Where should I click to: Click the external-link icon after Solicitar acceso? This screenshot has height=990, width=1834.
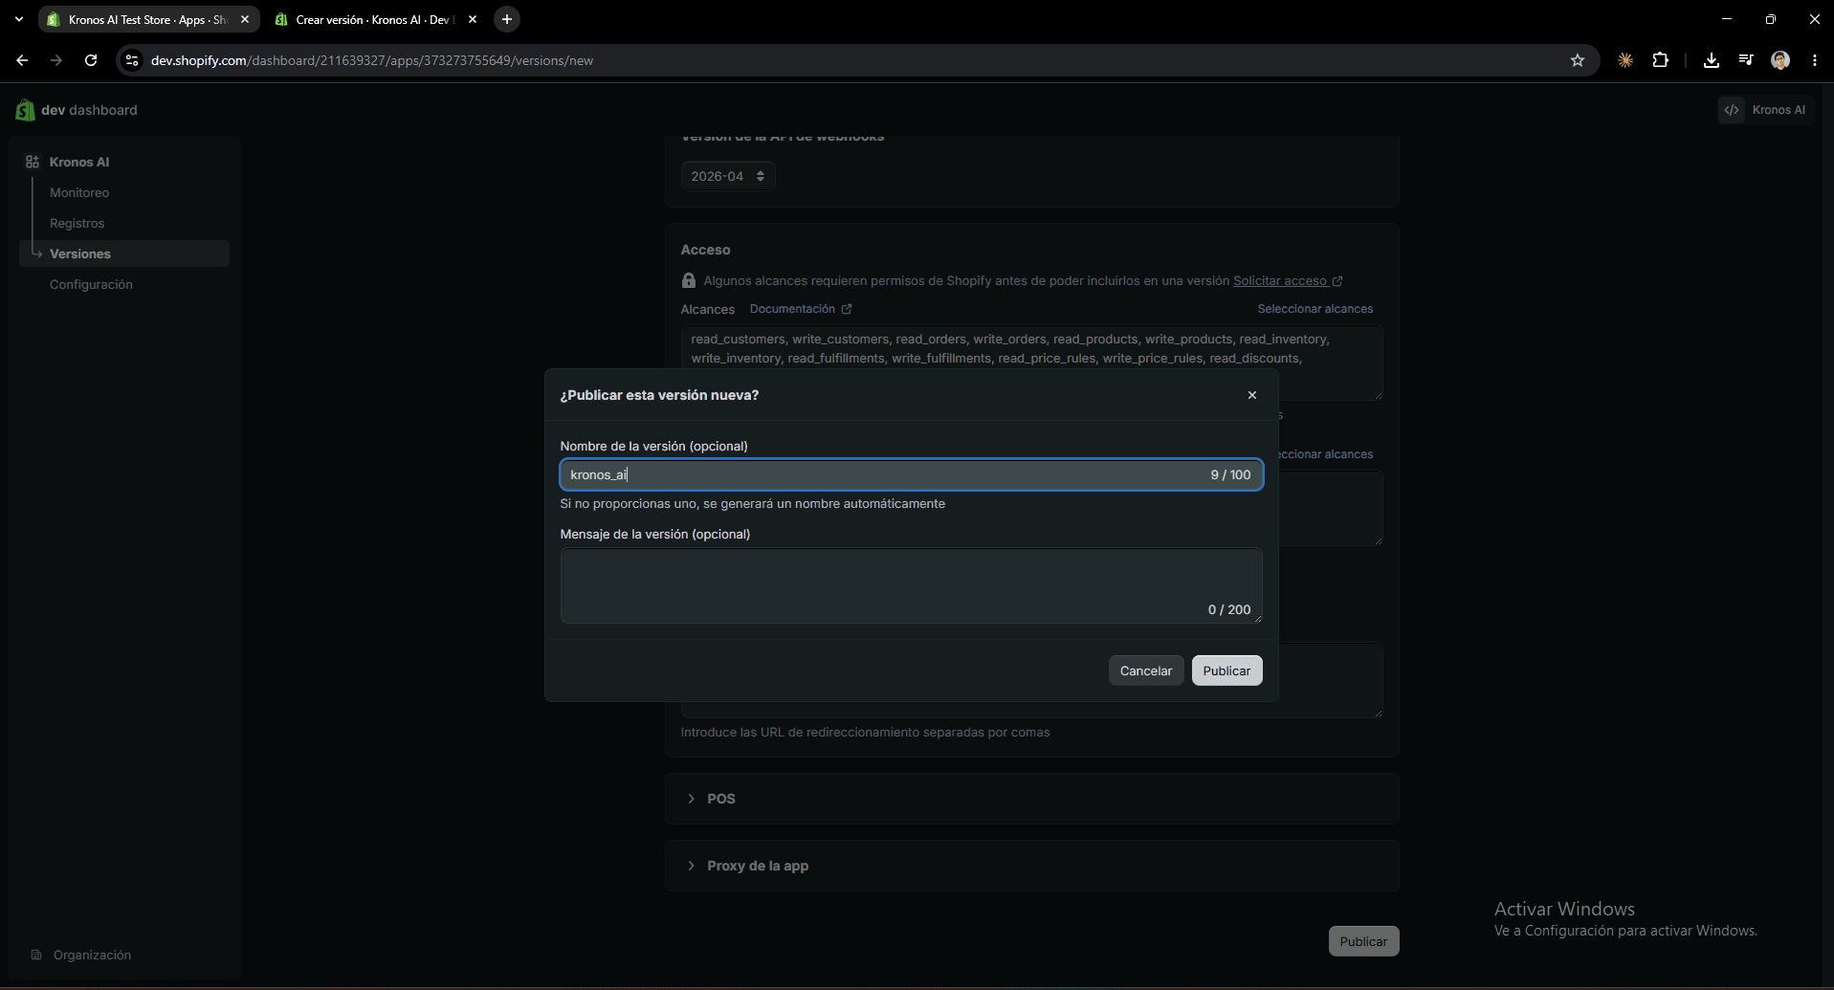[1337, 281]
